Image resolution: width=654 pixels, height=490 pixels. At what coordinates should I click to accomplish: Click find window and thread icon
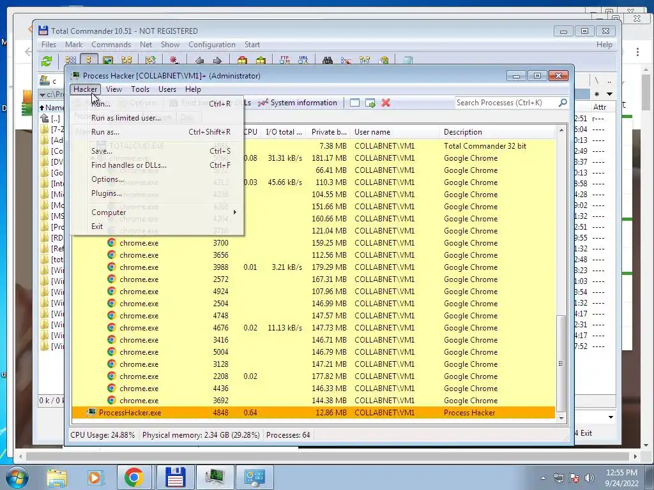[370, 103]
